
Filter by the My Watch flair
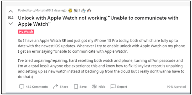tap(26, 32)
